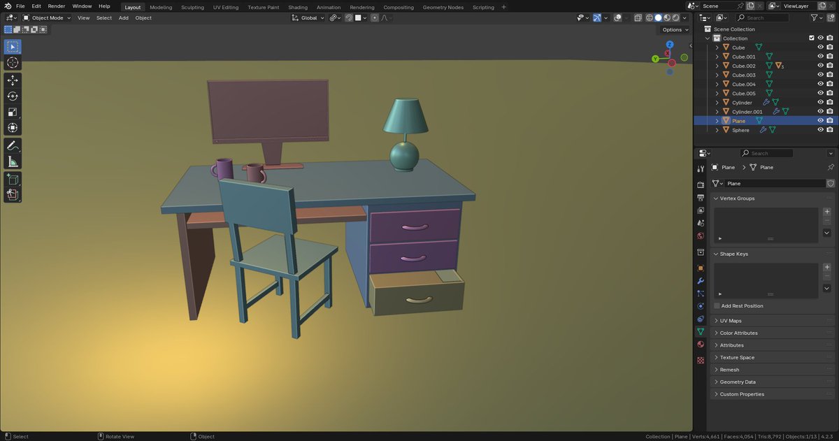Open Global transform orientation dropdown

[x=308, y=17]
